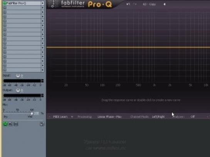The width and height of the screenshot is (210, 157).
Task: Open the Channel Mode Left/Right selector
Action: 158,117
